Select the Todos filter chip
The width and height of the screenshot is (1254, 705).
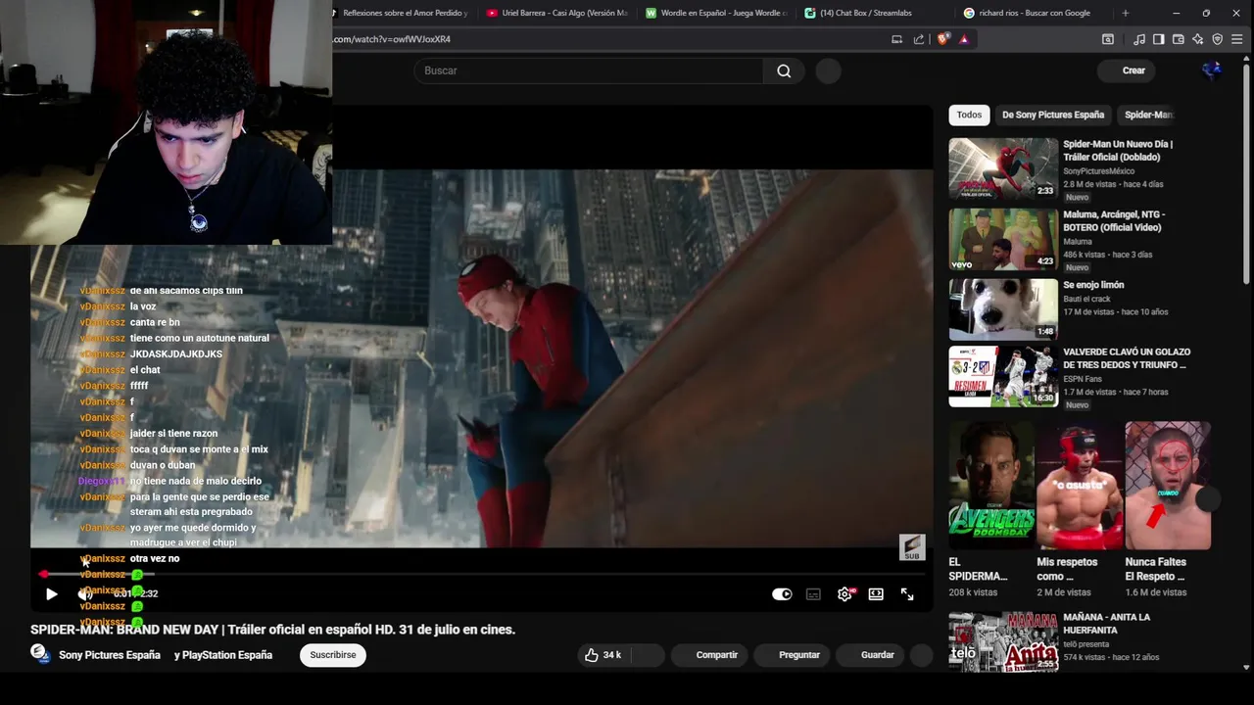pos(969,115)
